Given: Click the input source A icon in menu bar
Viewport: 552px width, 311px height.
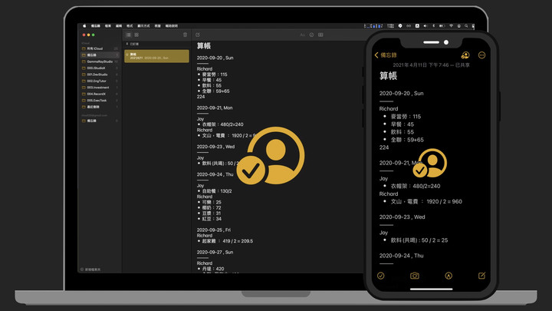Looking at the screenshot, I should [417, 26].
